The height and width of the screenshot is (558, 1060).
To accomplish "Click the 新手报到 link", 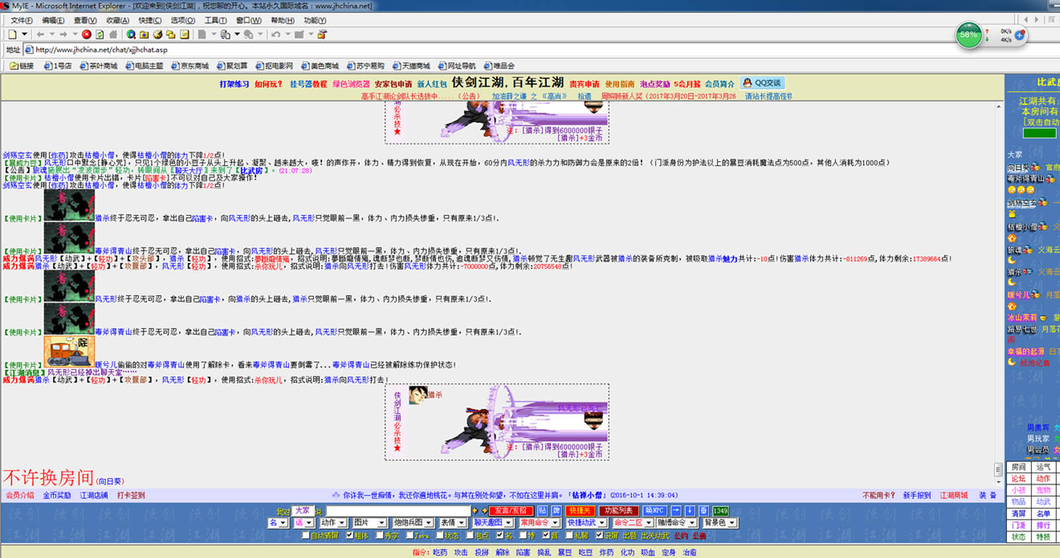I will (x=917, y=495).
